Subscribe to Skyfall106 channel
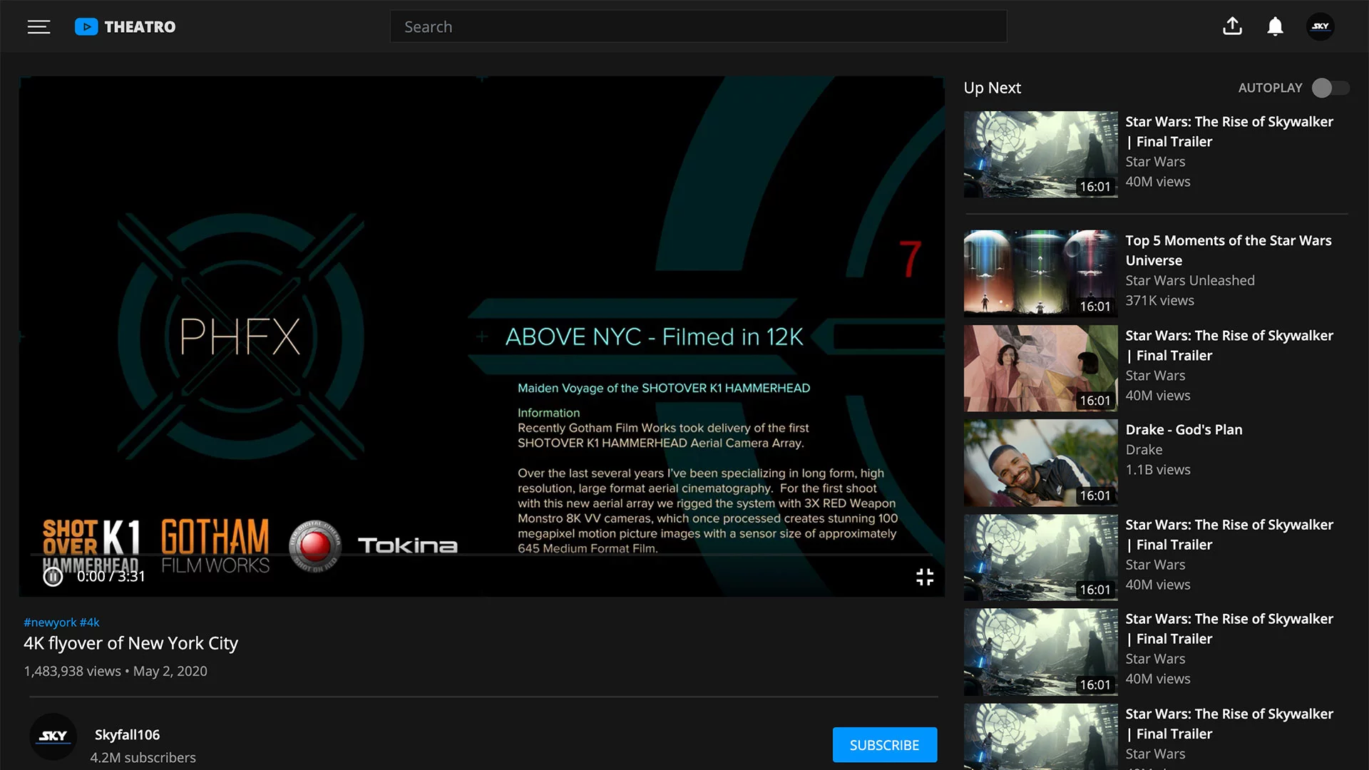This screenshot has height=770, width=1369. click(884, 745)
